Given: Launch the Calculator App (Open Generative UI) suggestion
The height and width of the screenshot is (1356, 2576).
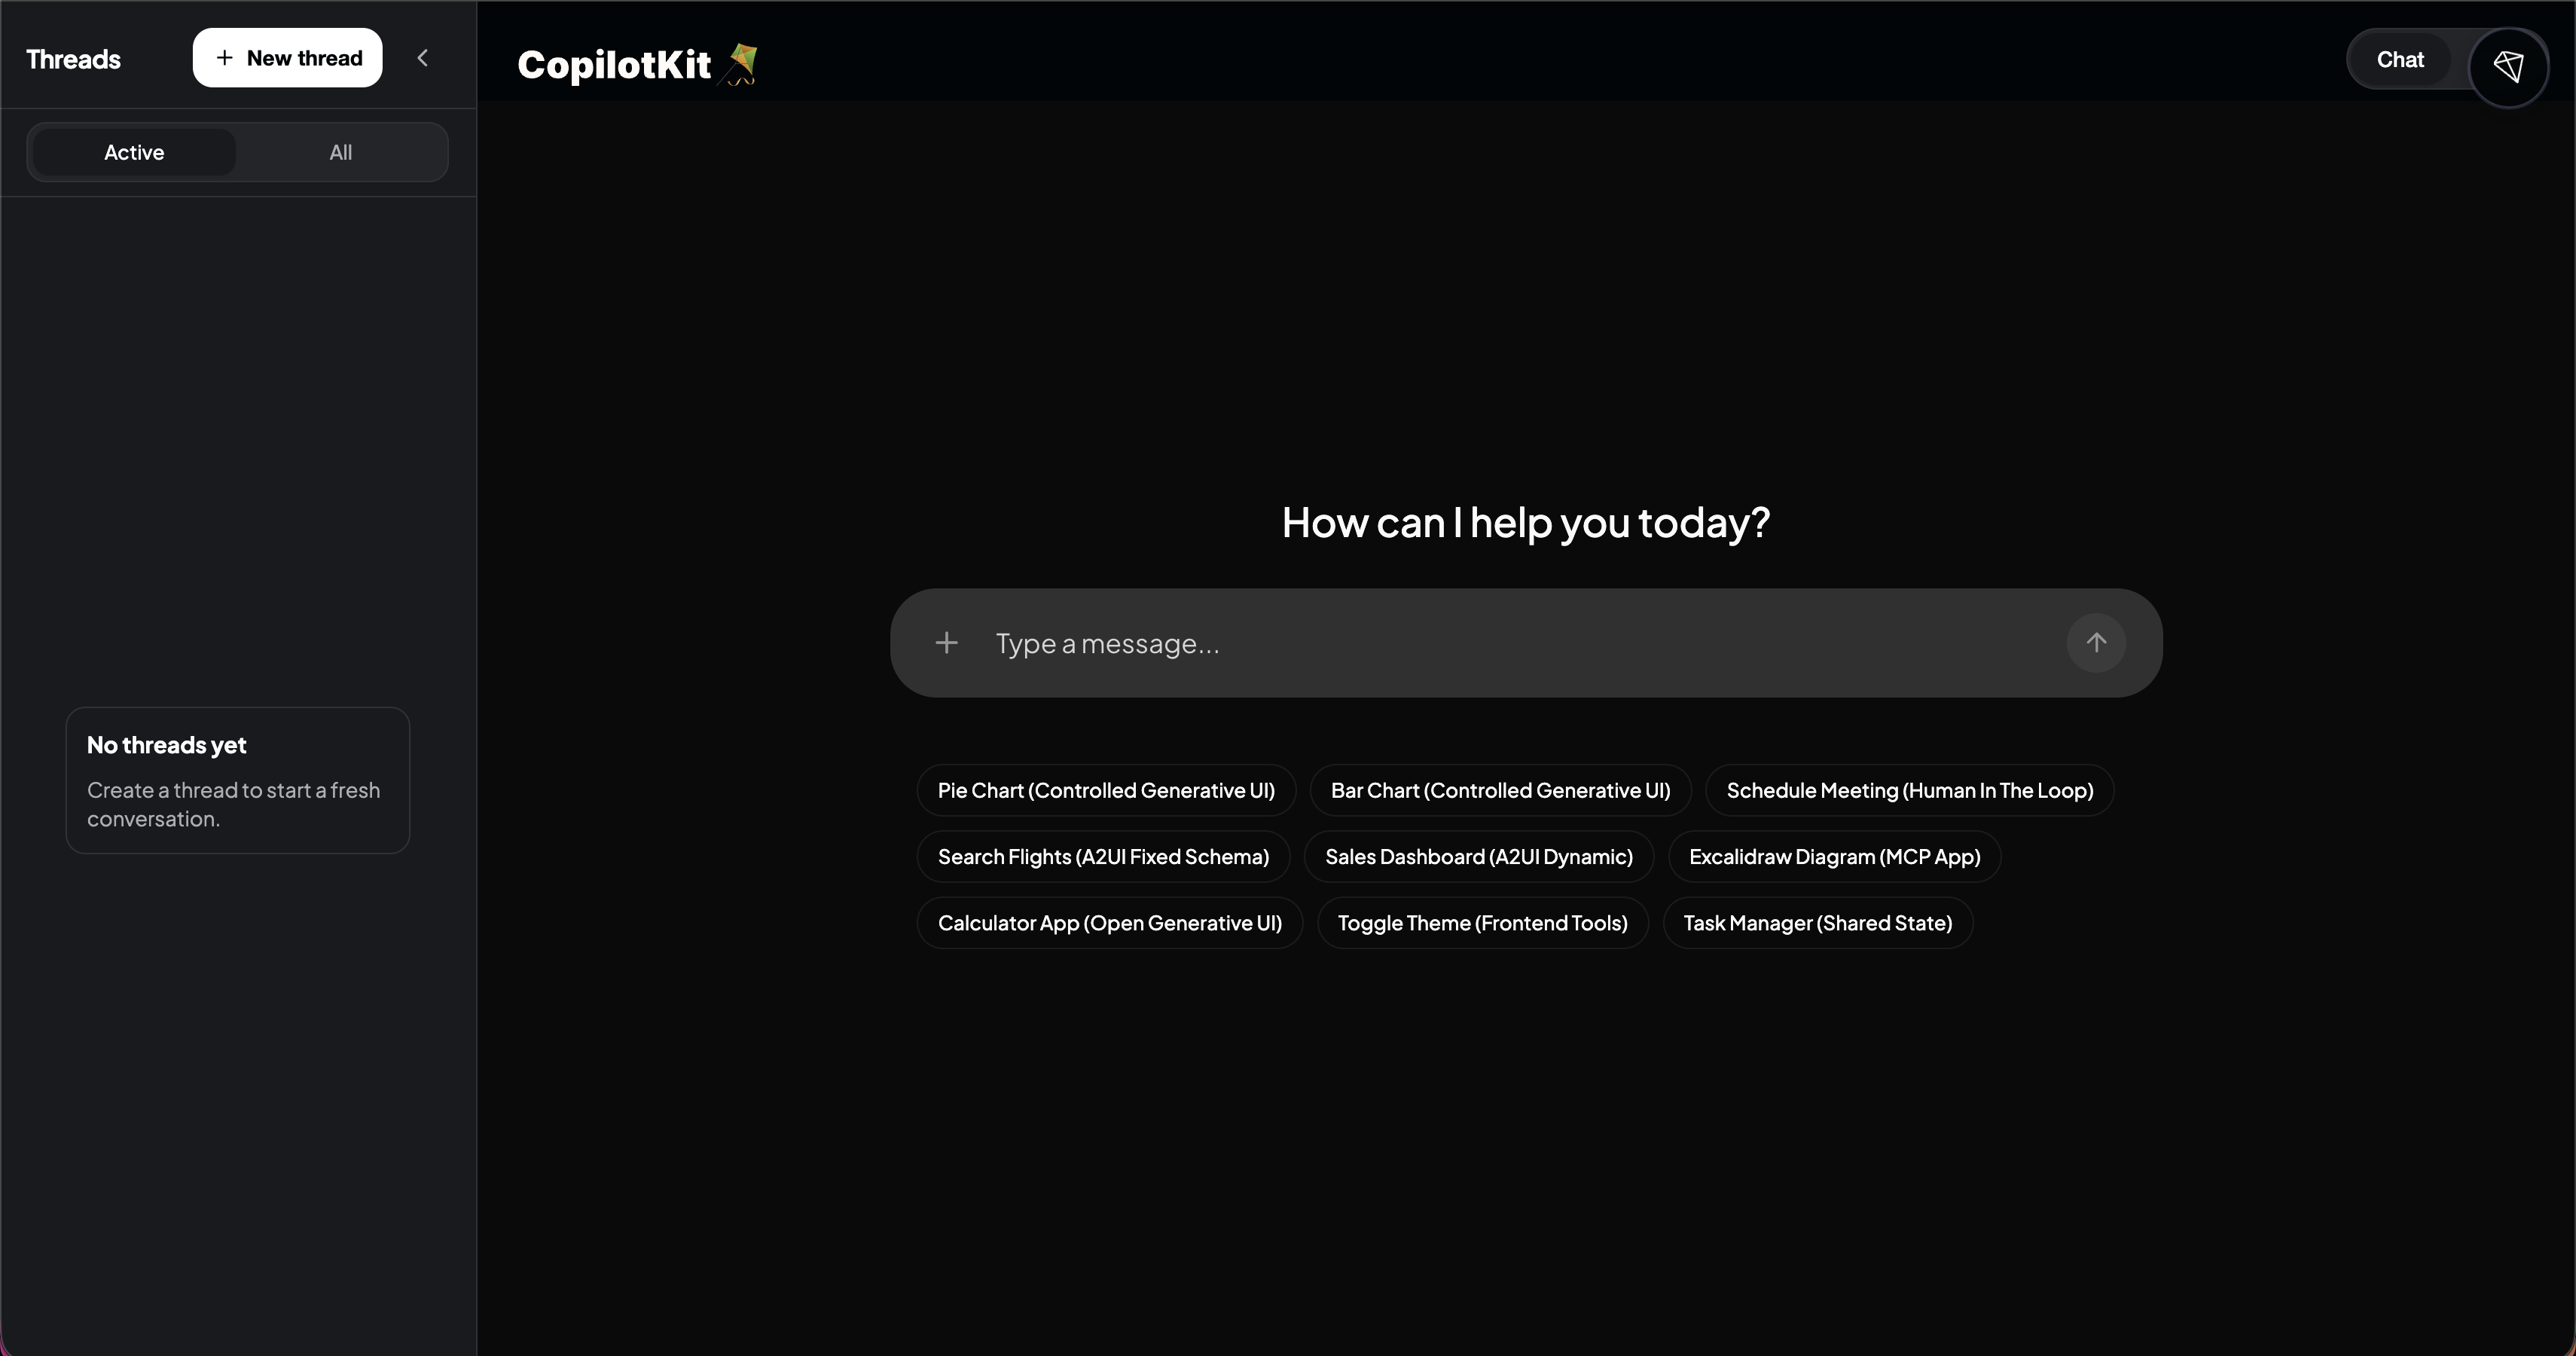Looking at the screenshot, I should 1110,923.
